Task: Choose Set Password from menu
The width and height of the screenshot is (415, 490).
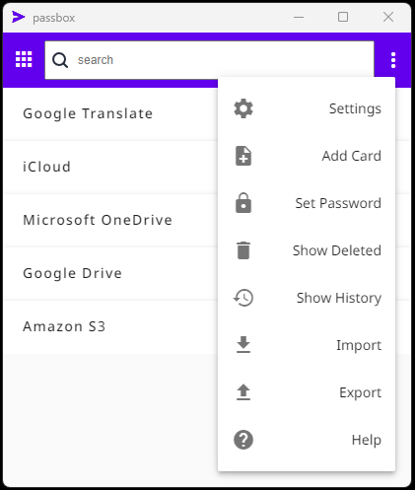Action: [307, 203]
